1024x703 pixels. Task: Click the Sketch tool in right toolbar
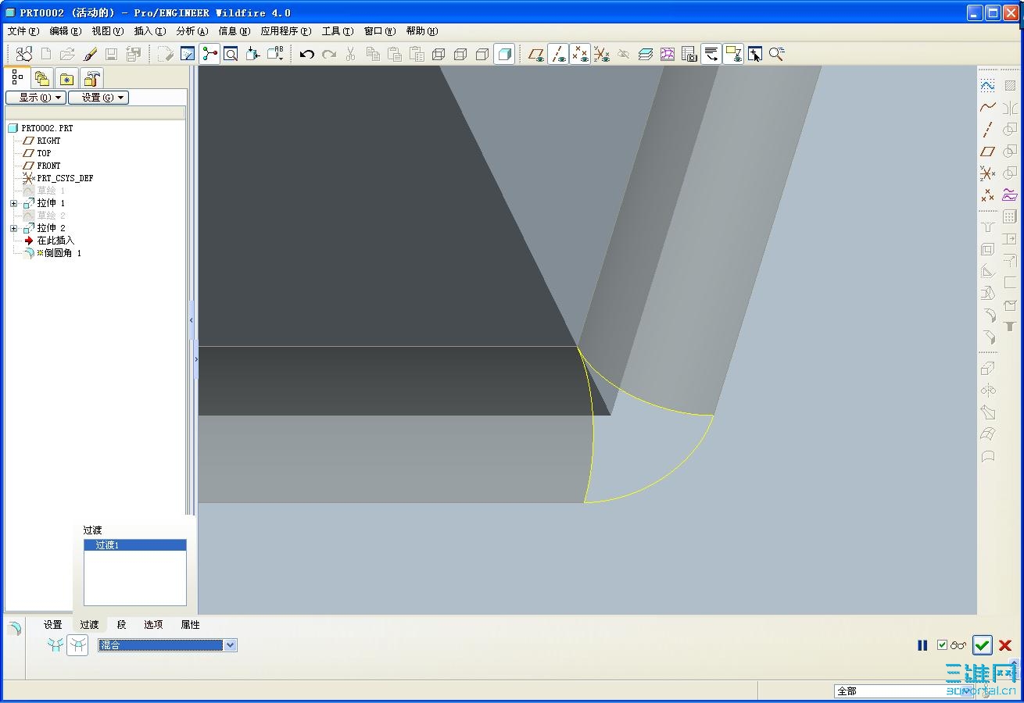click(x=988, y=84)
